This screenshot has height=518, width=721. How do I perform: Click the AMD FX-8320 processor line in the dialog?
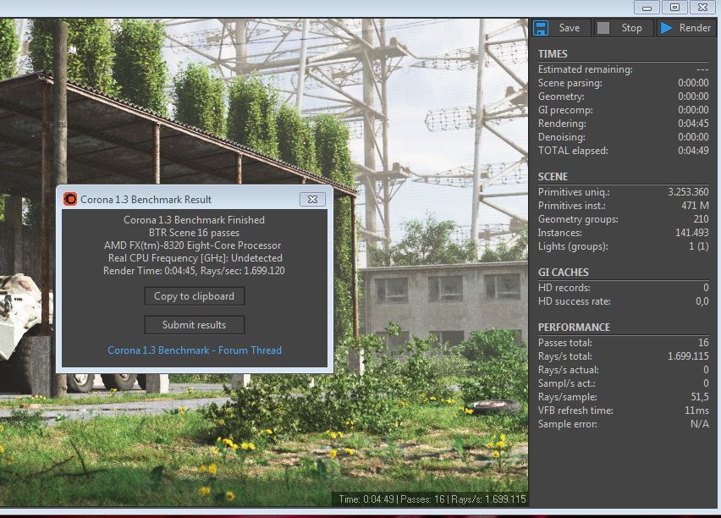(192, 245)
